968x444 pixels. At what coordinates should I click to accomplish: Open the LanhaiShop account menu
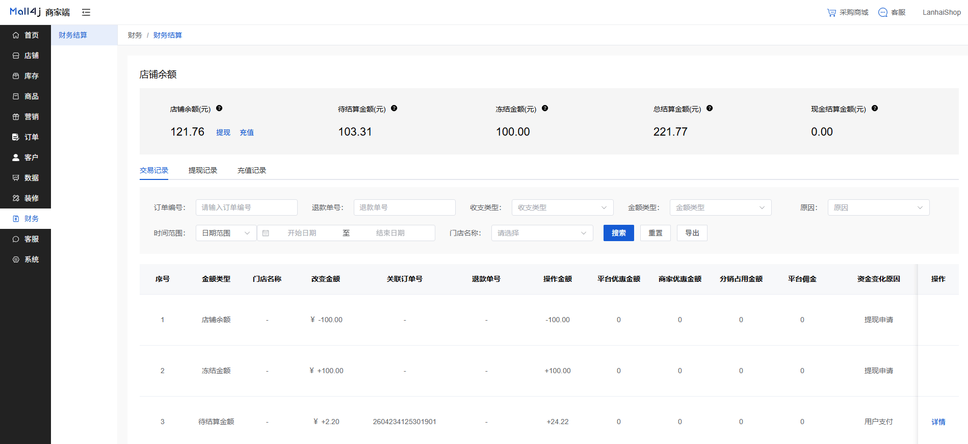[x=941, y=12]
